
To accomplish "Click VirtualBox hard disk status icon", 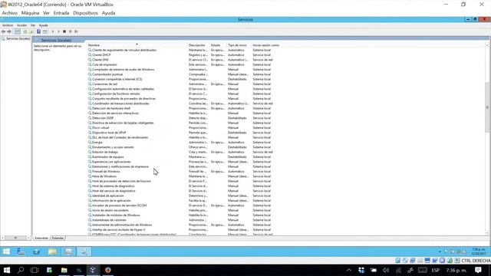I will [397, 261].
